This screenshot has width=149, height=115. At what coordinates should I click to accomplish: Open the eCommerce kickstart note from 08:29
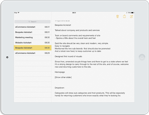tap(33, 53)
